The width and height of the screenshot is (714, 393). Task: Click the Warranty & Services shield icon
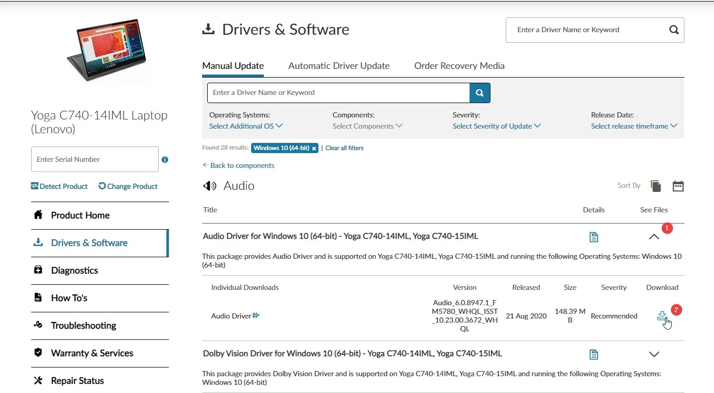(38, 353)
